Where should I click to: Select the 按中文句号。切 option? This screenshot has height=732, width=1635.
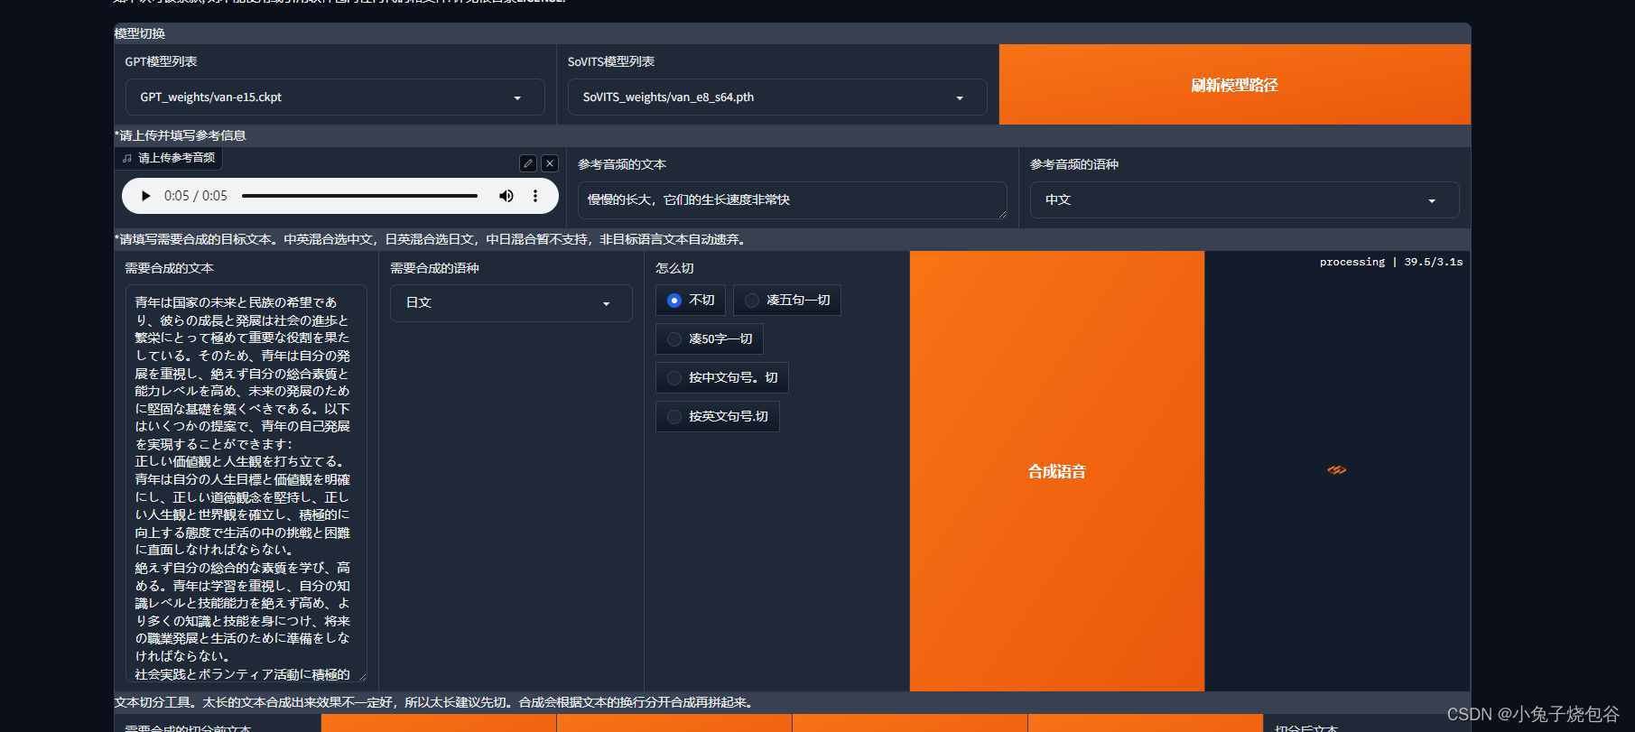pos(722,377)
